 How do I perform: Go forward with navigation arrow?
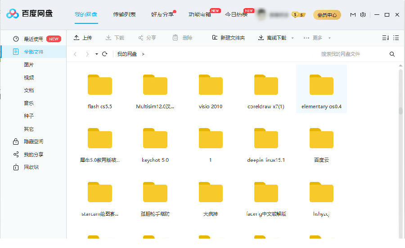(x=87, y=54)
